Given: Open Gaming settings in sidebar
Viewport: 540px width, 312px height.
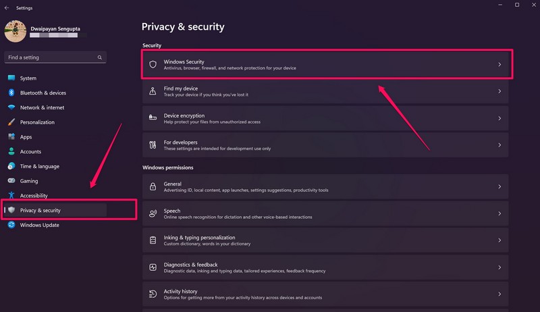Looking at the screenshot, I should pyautogui.click(x=29, y=181).
